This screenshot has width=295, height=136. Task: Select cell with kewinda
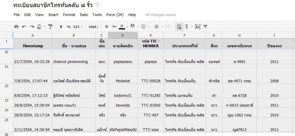coord(123,103)
